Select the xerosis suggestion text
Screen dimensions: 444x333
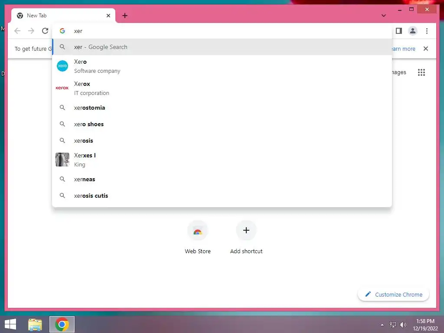point(84,141)
